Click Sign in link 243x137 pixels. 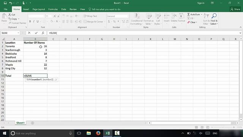(201, 3)
